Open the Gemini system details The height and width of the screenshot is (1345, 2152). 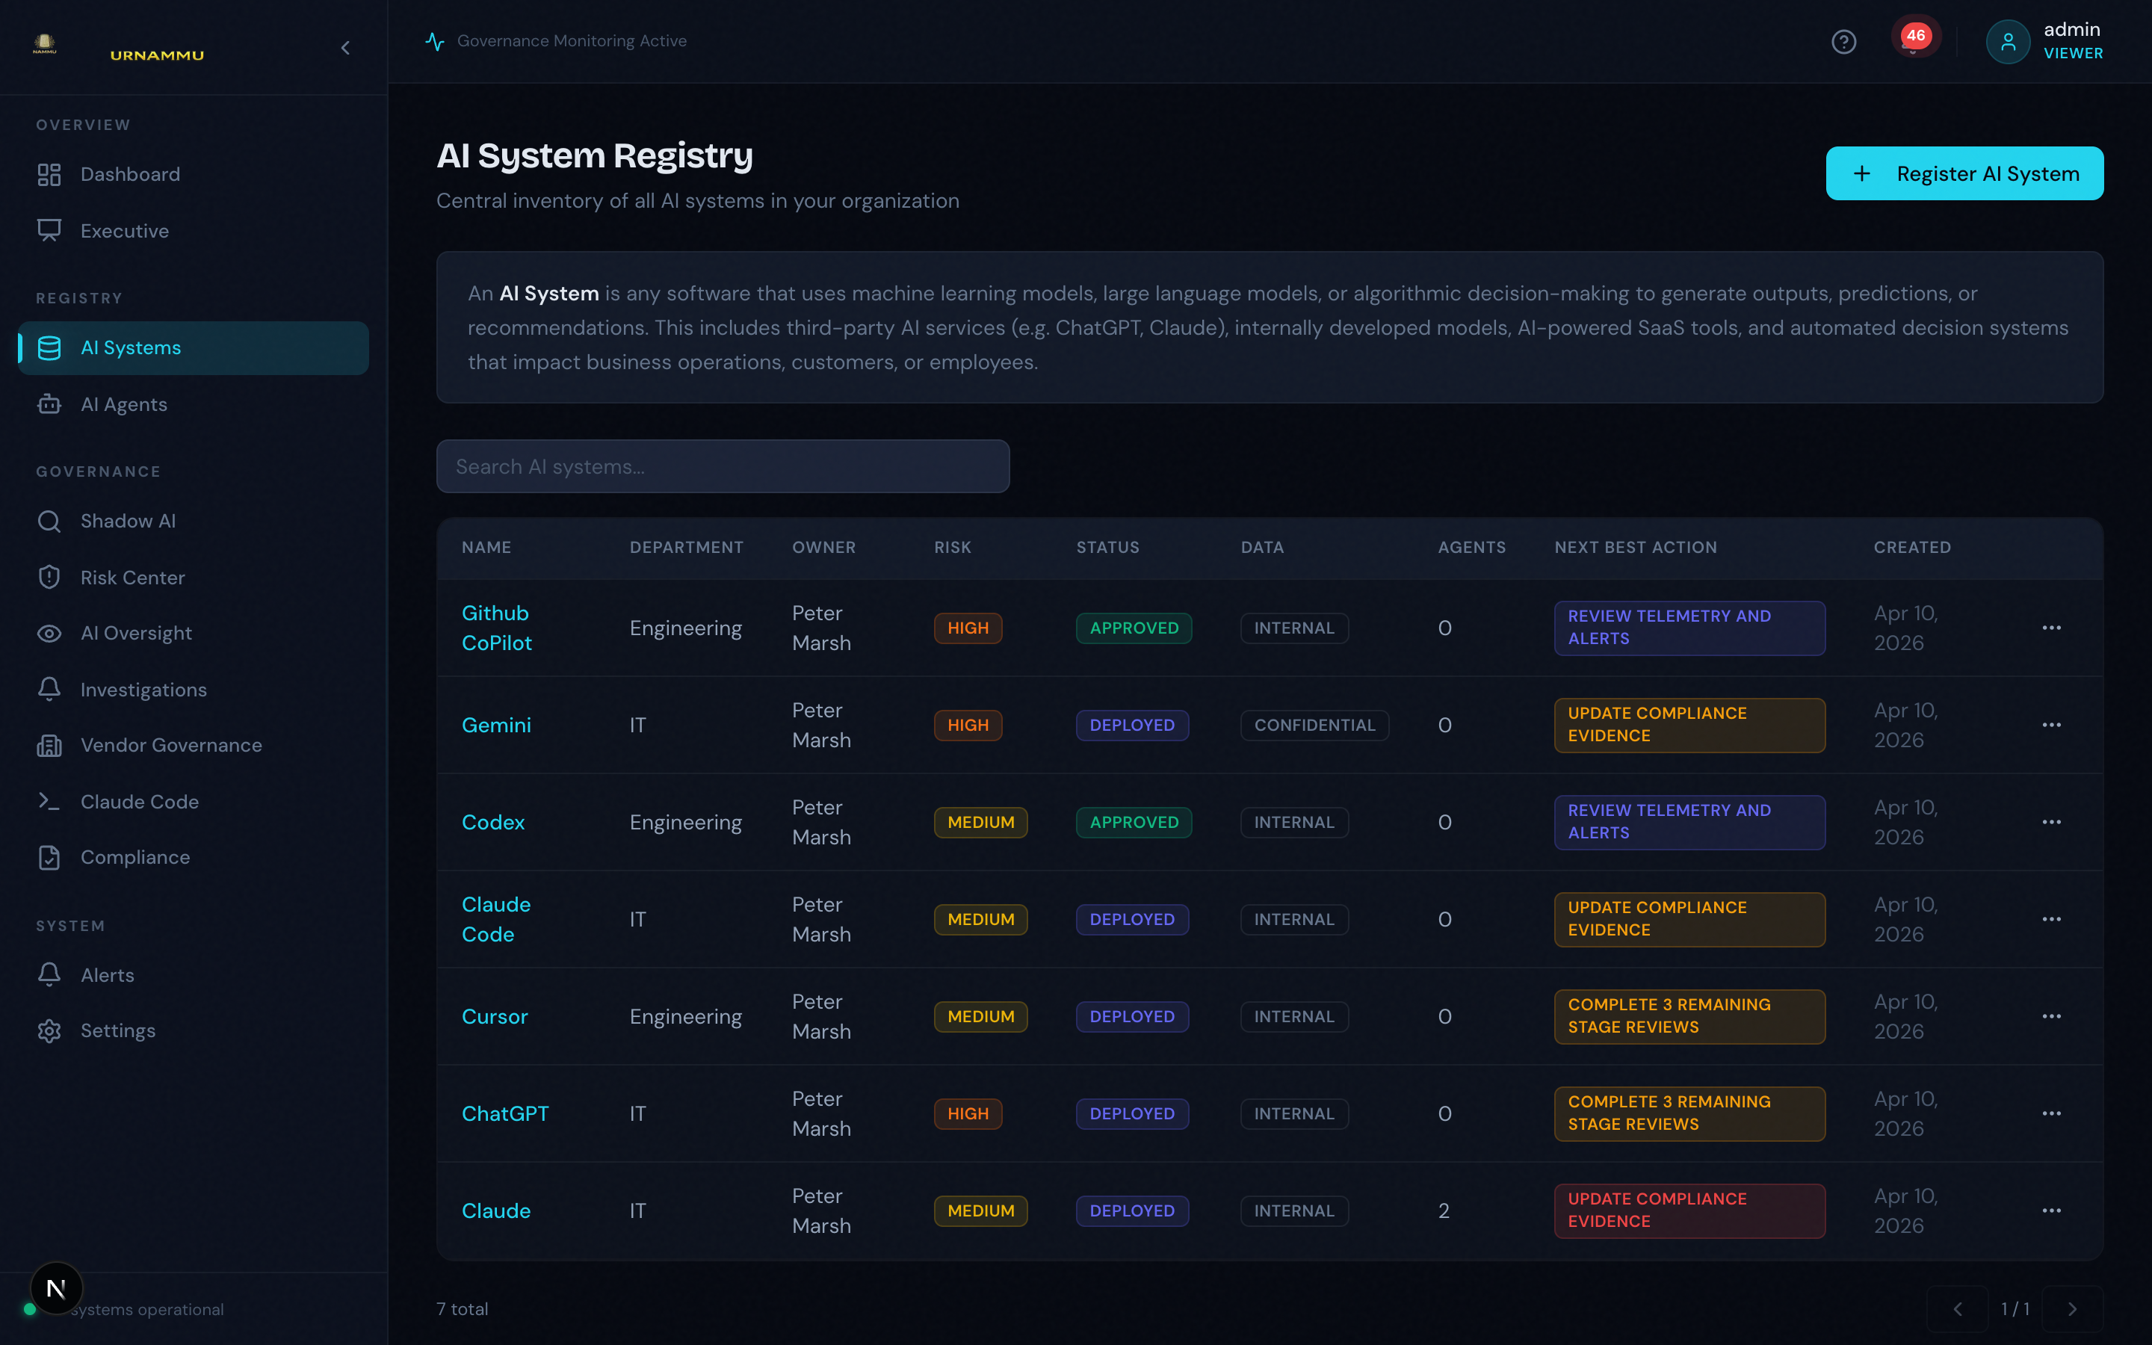click(x=496, y=724)
